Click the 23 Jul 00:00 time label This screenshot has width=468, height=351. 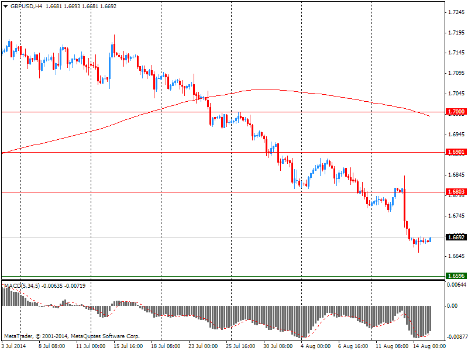[203, 346]
